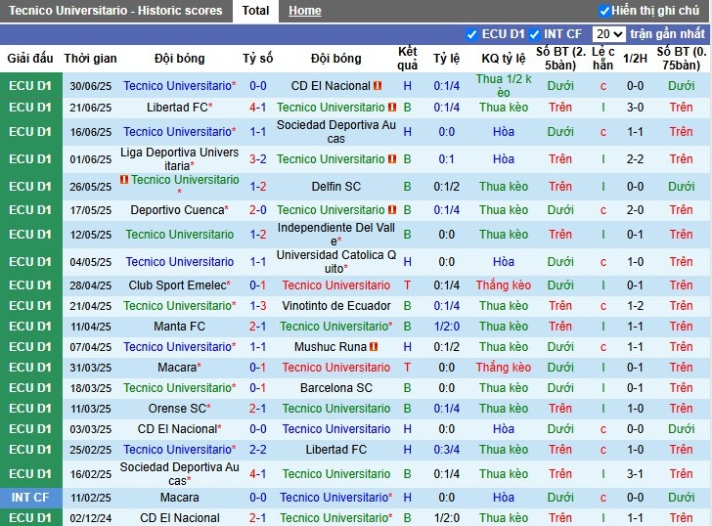The height and width of the screenshot is (526, 712).
Task: Click the Giải đấu column header
Action: click(30, 58)
